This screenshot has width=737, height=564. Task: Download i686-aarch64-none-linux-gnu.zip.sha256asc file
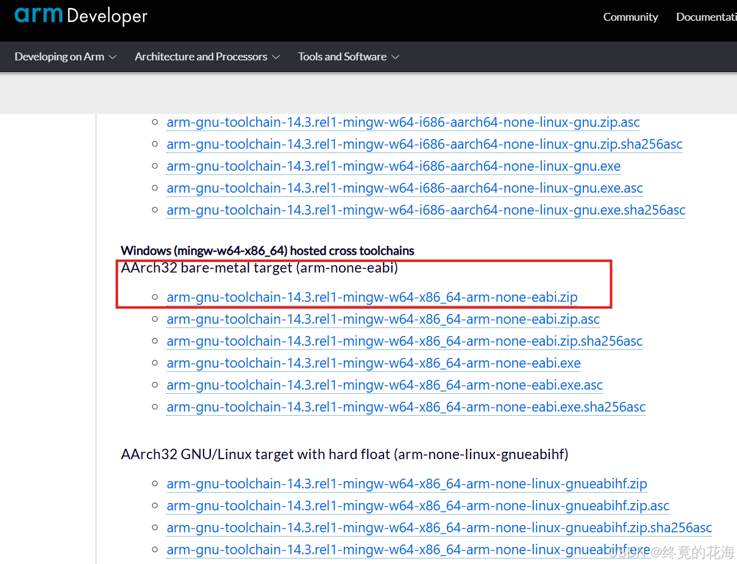[424, 145]
